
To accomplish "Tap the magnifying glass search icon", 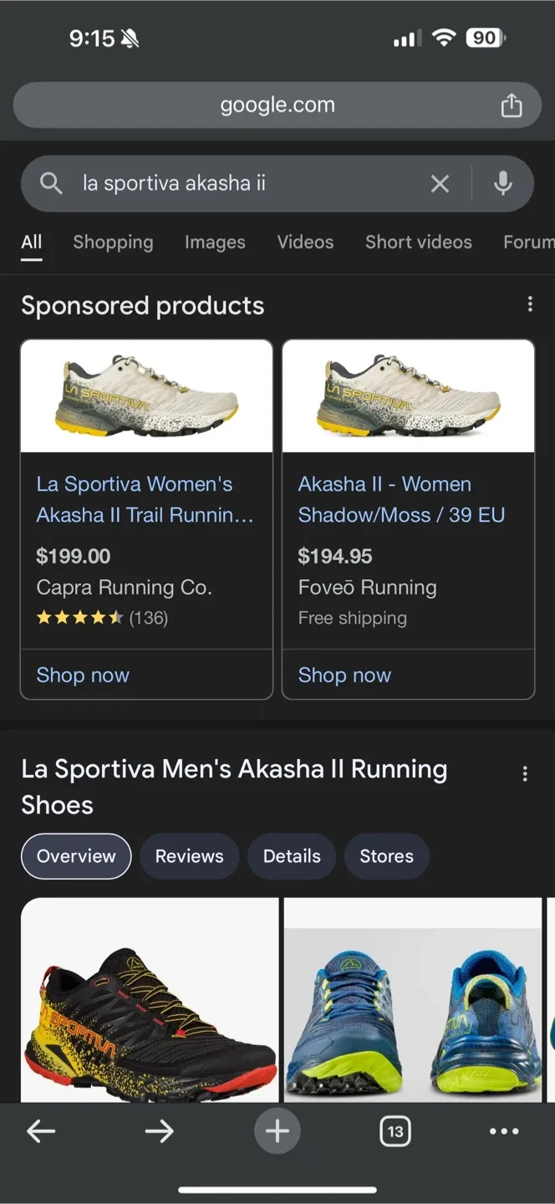I will click(50, 183).
